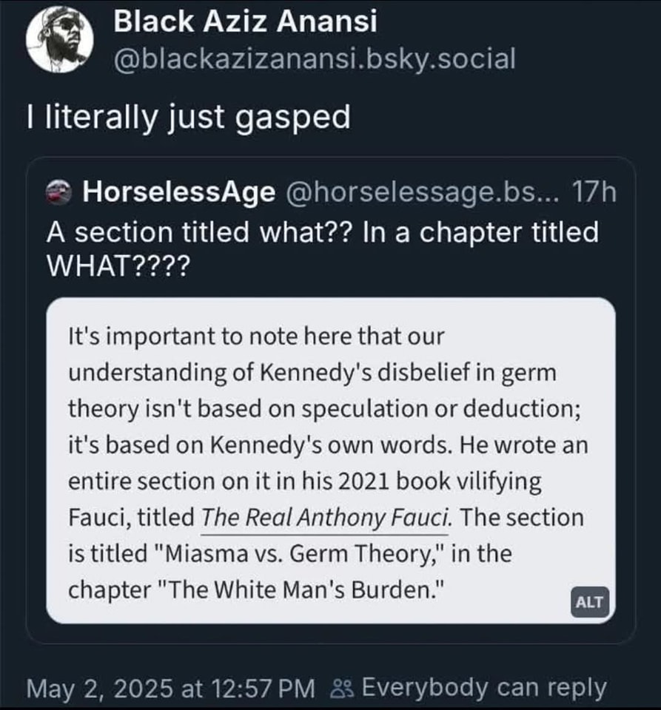The width and height of the screenshot is (661, 710).
Task: Click the ALT badge on the image
Action: 590,602
